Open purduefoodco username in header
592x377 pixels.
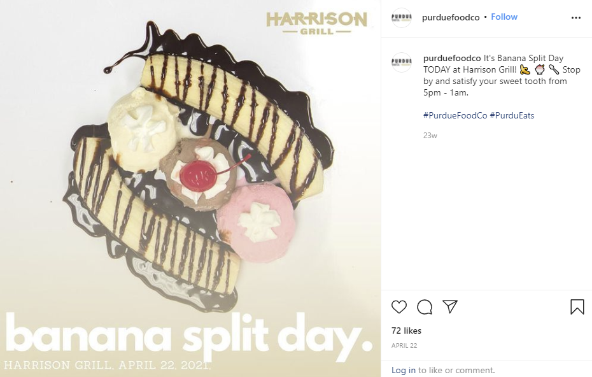(451, 17)
